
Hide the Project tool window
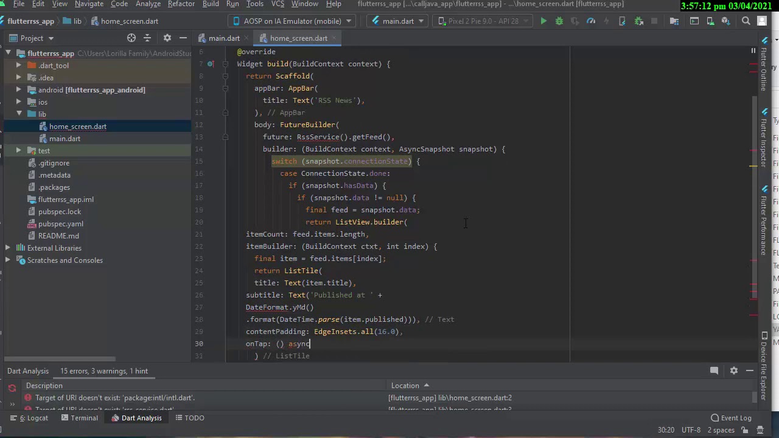point(183,38)
